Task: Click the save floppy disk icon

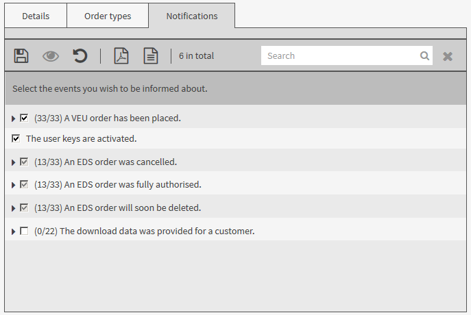Action: pyautogui.click(x=21, y=55)
